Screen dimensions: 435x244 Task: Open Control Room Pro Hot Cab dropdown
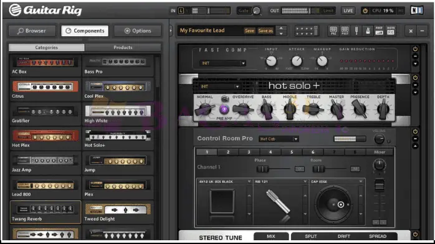click(x=279, y=139)
